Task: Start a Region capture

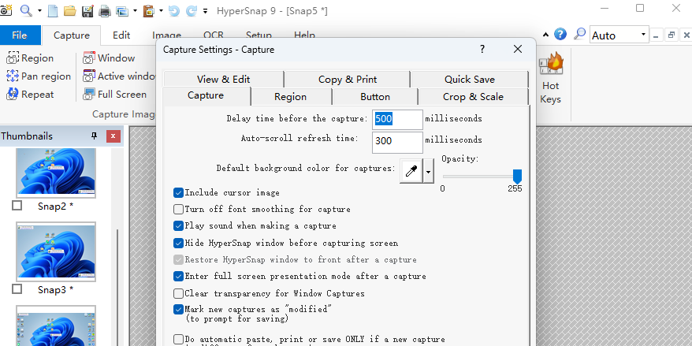Action: pyautogui.click(x=30, y=58)
